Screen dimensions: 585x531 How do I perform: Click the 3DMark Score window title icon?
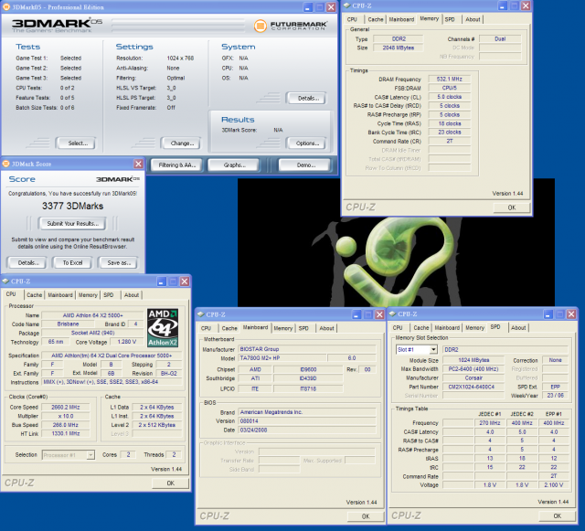[6, 164]
